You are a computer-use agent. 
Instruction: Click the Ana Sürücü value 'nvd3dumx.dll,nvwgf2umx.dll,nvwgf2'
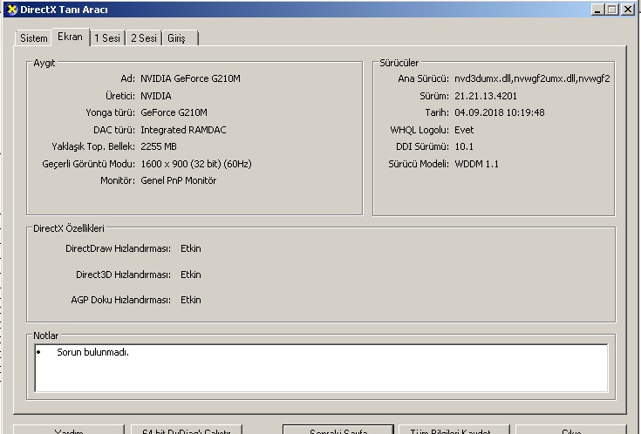(x=532, y=78)
